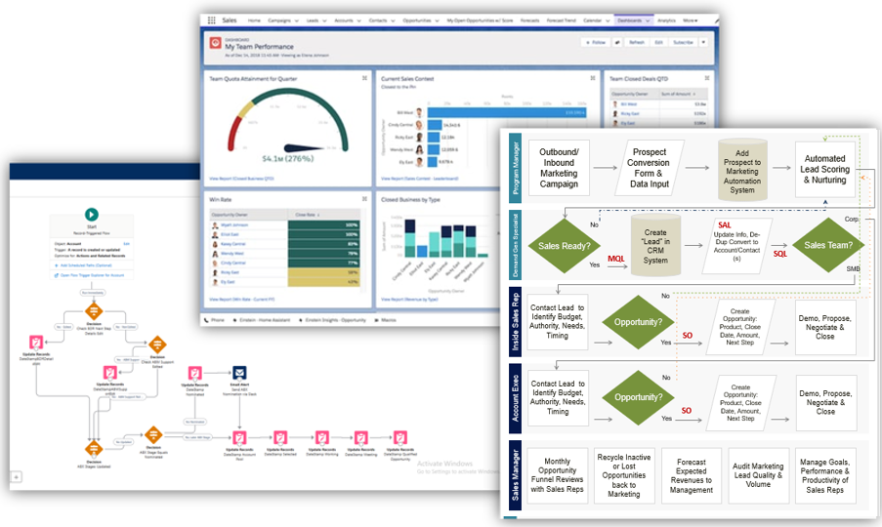This screenshot has width=882, height=527.
Task: Click Bill West's avatar in Sales Contest
Action: pos(419,113)
